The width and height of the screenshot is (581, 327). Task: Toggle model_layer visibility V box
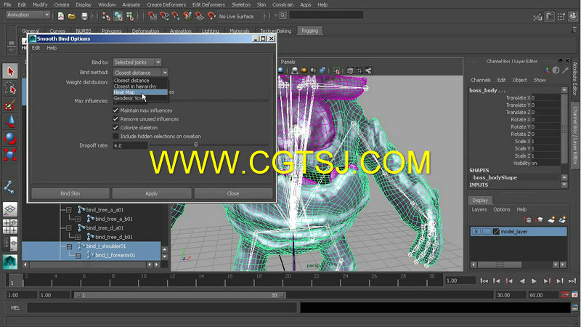(476, 231)
